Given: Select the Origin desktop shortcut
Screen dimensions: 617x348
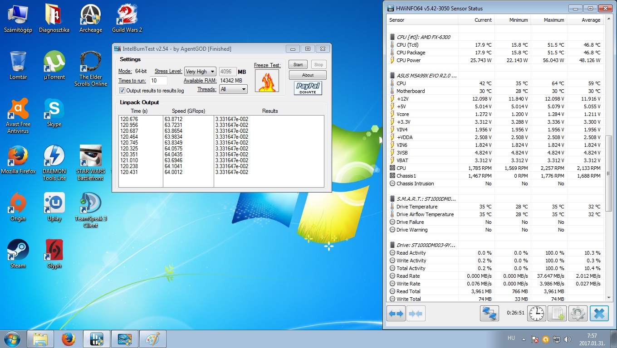Looking at the screenshot, I should (x=18, y=207).
